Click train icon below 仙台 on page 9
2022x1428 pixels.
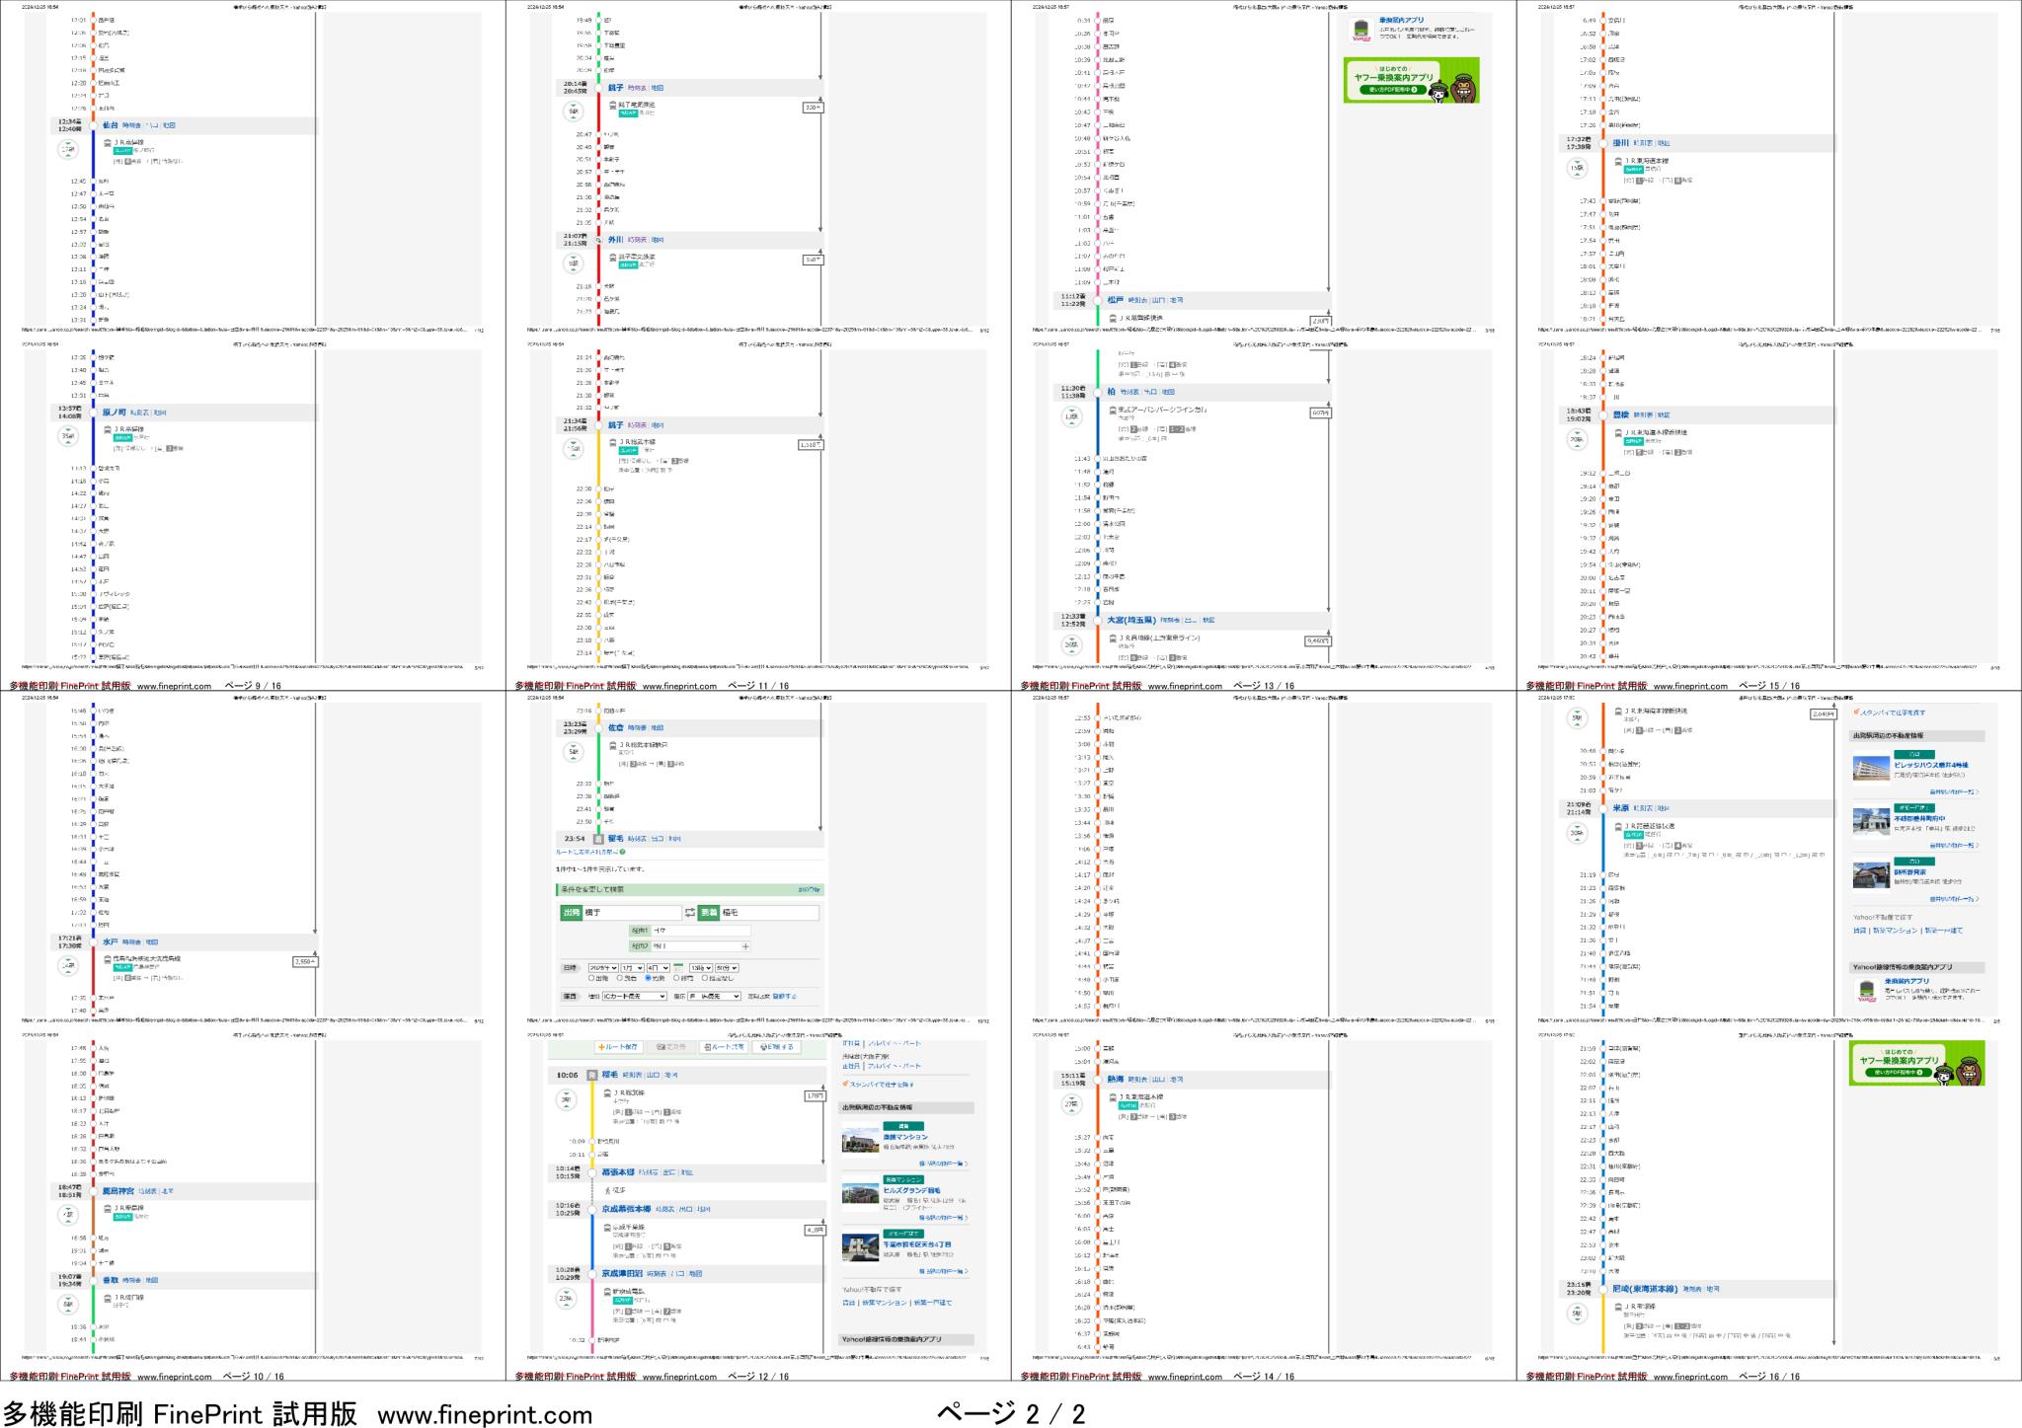108,142
